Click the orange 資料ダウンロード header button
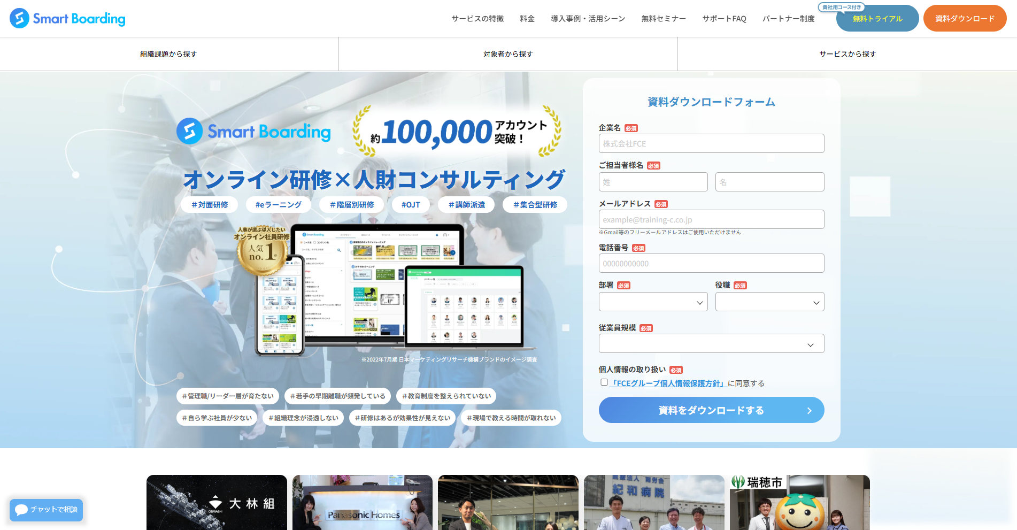Screen dimensions: 1017x530 click(x=965, y=18)
